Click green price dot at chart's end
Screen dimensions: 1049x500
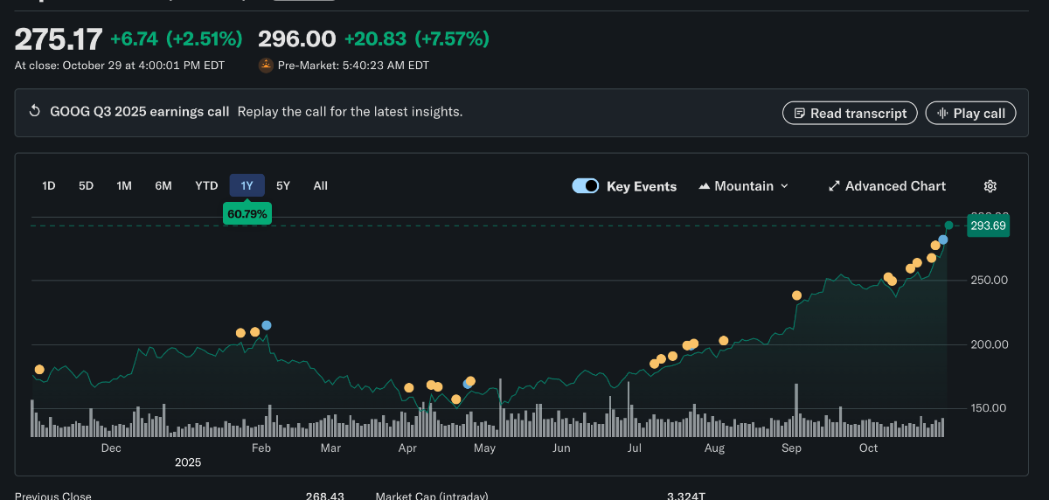pos(948,226)
